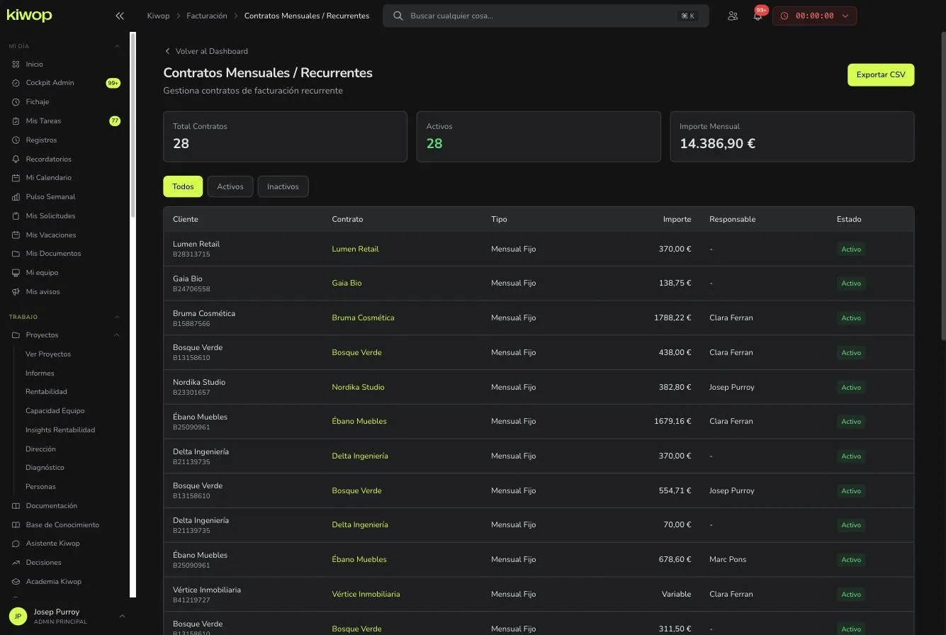Click the Mi Calendario icon
This screenshot has width=946, height=635.
pos(16,178)
